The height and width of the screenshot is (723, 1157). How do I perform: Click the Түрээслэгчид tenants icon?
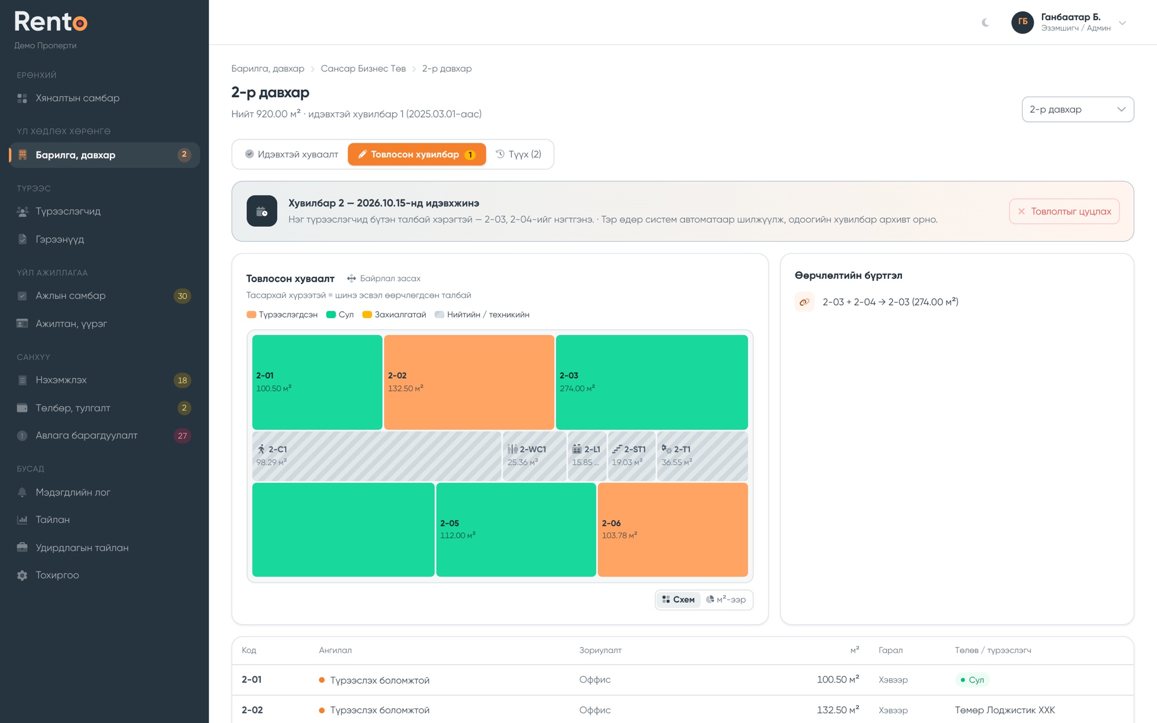pos(22,212)
